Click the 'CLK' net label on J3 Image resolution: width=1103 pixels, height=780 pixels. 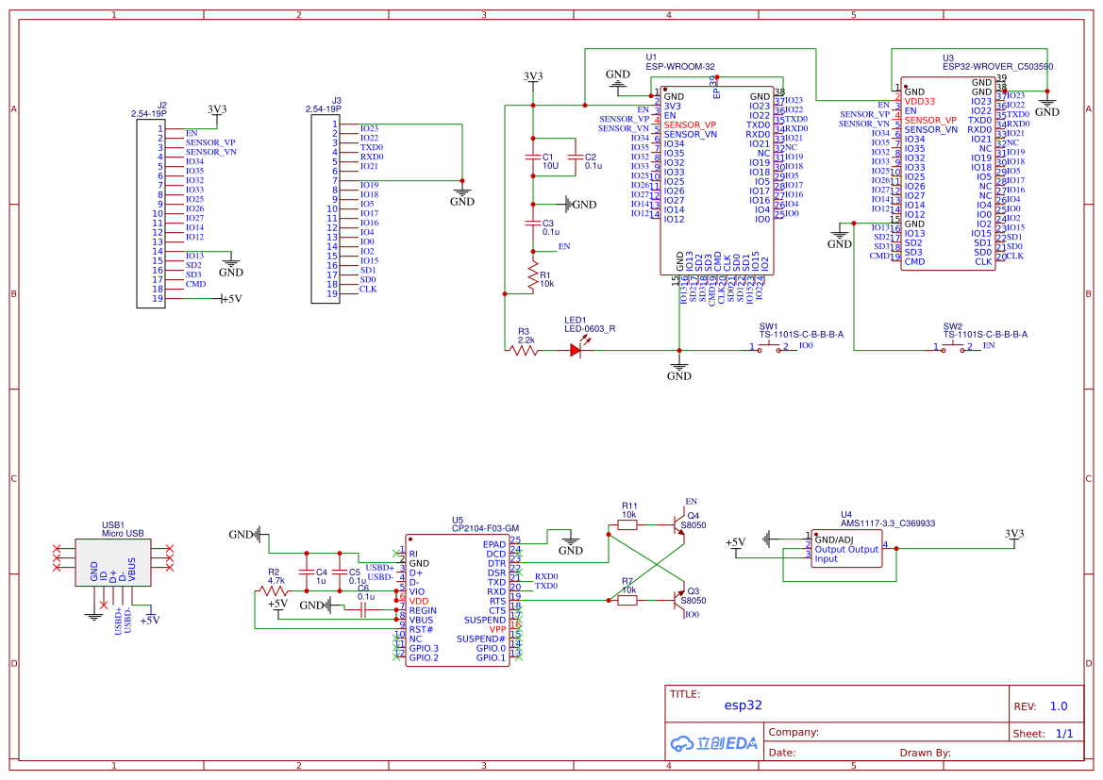point(368,289)
